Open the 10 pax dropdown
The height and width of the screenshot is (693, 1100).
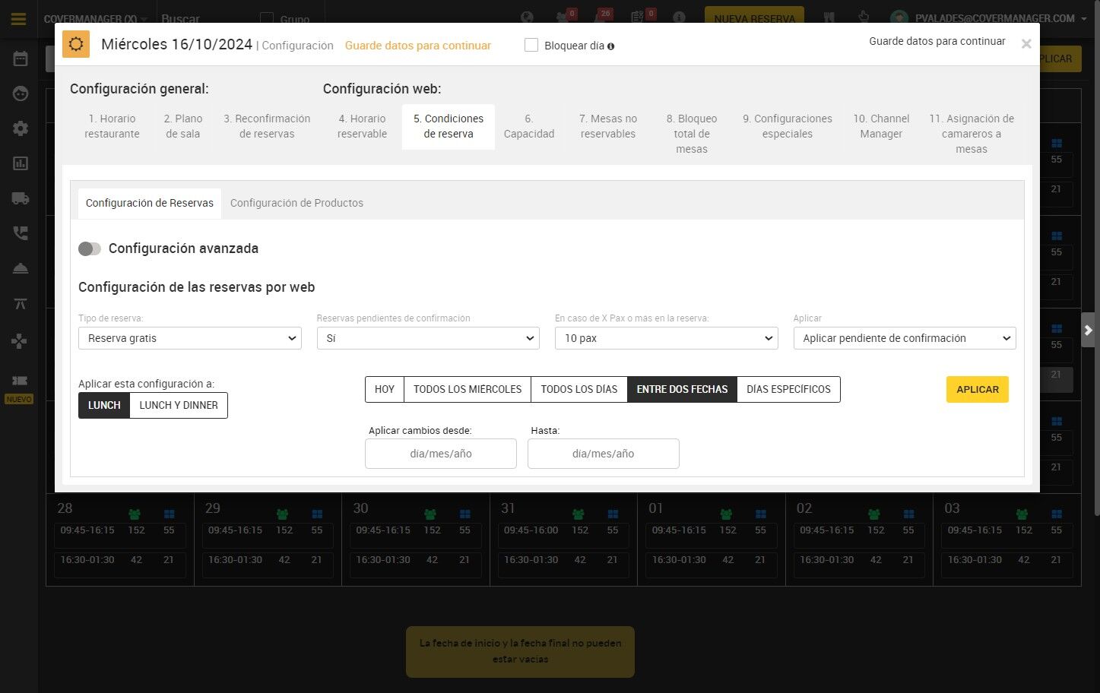[x=666, y=338]
